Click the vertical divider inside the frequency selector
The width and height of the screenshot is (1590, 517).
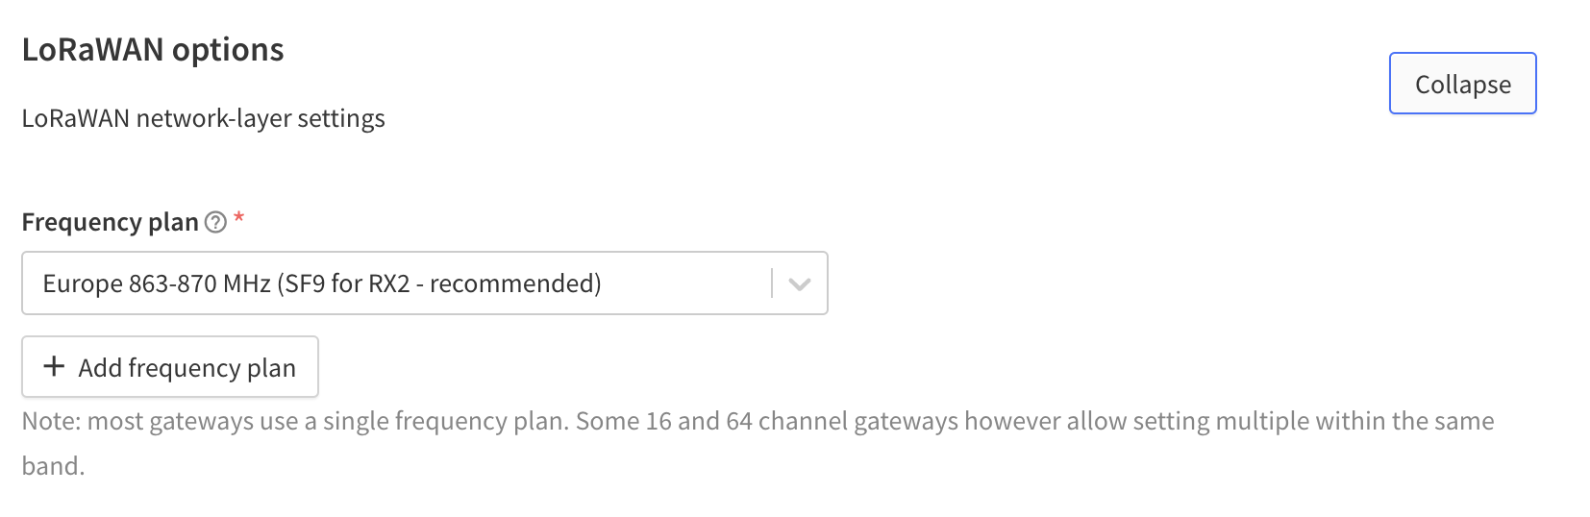point(772,283)
